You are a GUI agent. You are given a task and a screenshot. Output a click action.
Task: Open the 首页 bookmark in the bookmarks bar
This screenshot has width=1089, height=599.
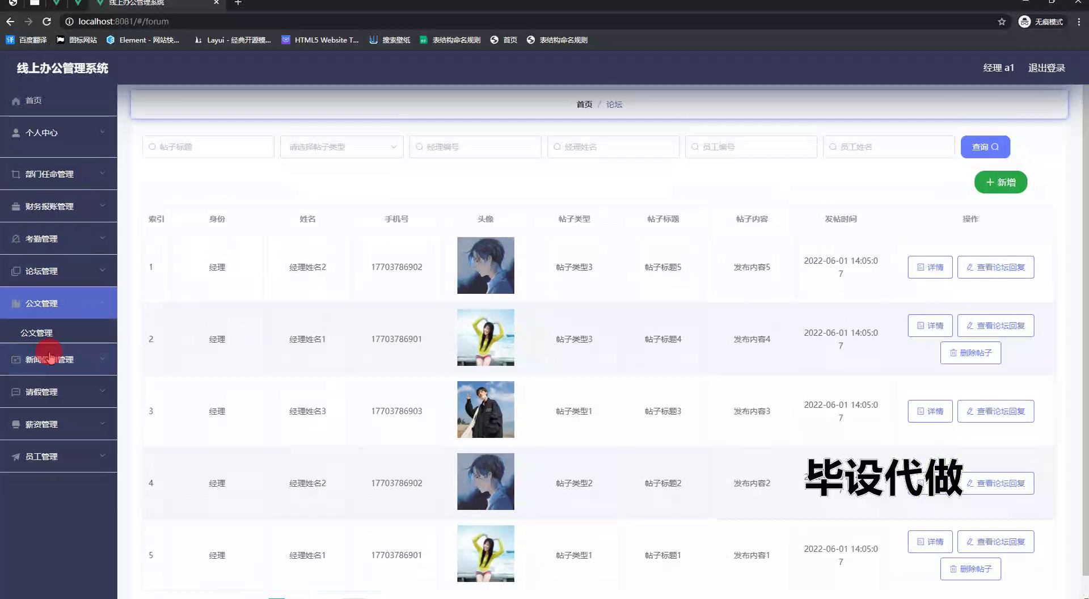tap(504, 40)
